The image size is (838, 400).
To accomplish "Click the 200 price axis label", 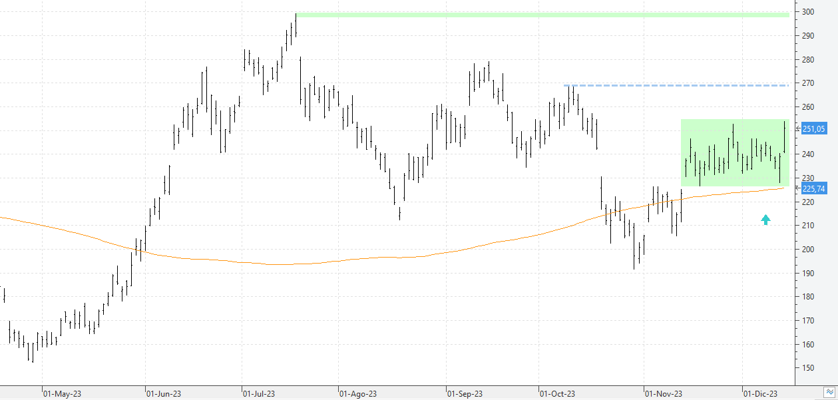I will click(x=808, y=250).
